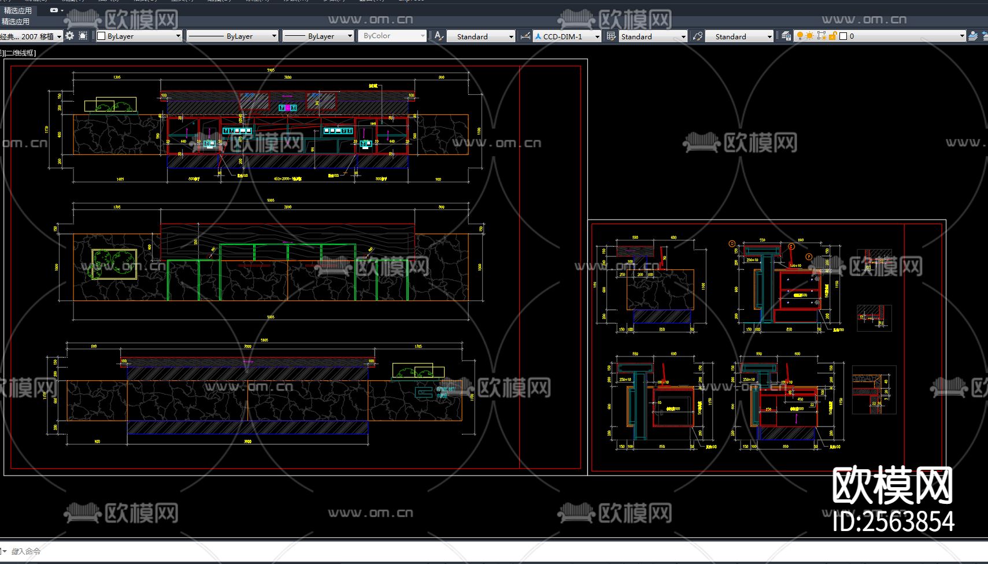
Task: Toggle layer freeze sun icon
Action: click(x=810, y=36)
